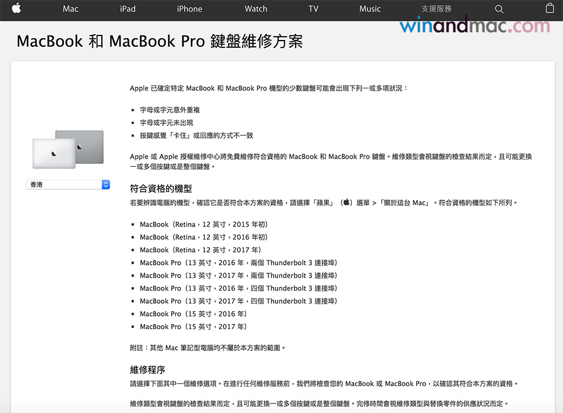Screen dimensions: 563x413
Task: Open the Music navigation item
Action: pos(370,9)
